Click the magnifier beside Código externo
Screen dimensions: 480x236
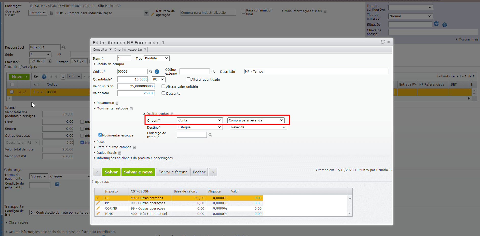coord(213,72)
